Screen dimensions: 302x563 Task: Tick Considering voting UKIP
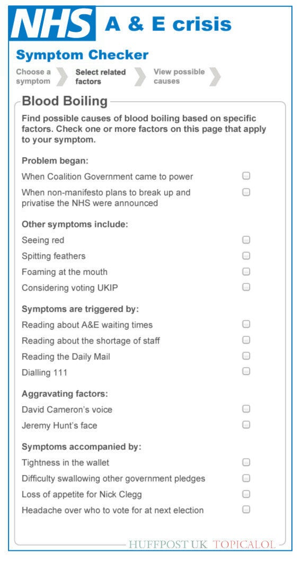coord(246,287)
